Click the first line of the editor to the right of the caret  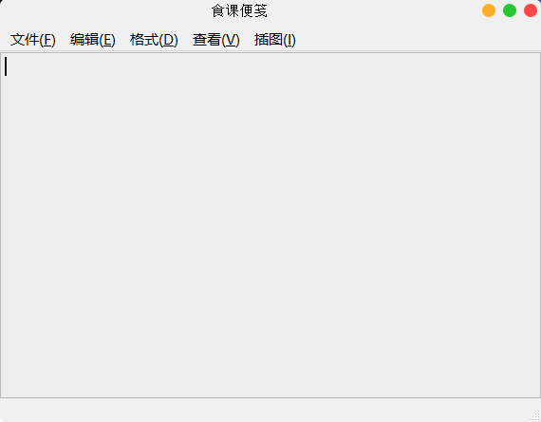[x=274, y=66]
